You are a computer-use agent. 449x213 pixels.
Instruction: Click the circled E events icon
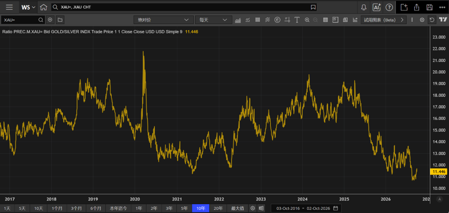277,20
